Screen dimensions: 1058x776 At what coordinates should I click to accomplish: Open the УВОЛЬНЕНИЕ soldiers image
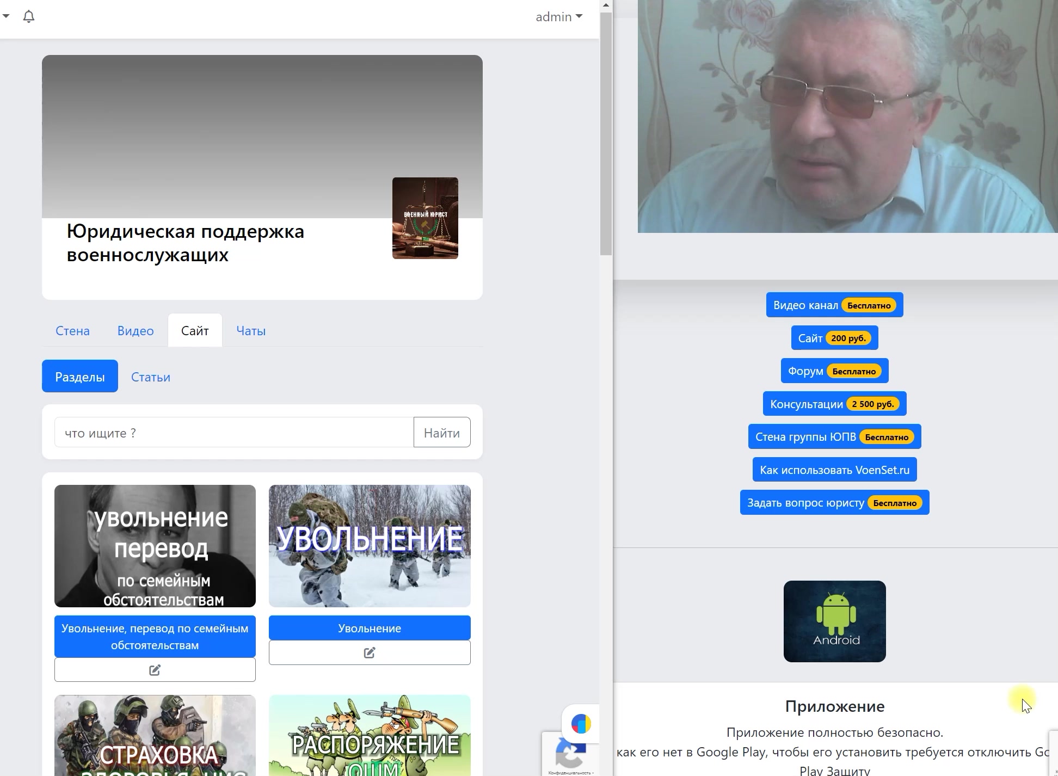pyautogui.click(x=370, y=546)
